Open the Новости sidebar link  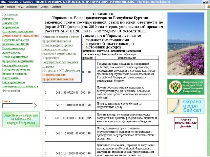[x=8, y=19]
